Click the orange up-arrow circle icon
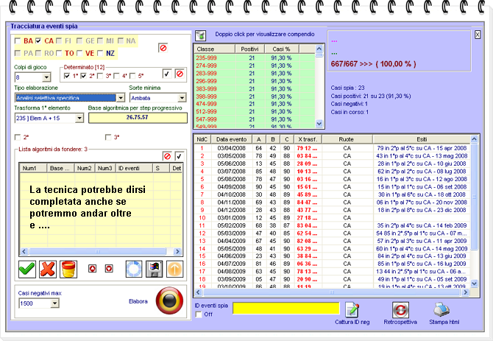Image resolution: width=493 pixels, height=341 pixels. (177, 269)
